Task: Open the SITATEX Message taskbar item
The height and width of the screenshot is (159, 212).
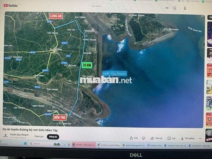Action: pyautogui.click(x=84, y=145)
